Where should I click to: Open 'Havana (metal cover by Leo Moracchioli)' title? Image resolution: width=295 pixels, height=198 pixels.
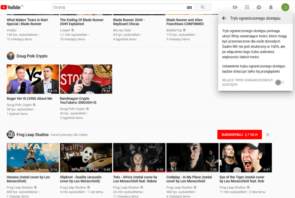pos(28,179)
